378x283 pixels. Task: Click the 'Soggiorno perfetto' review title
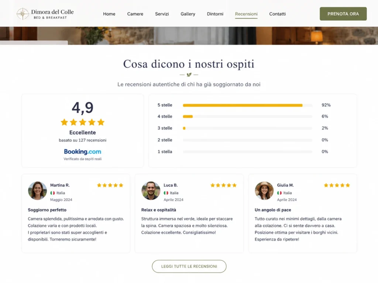click(47, 210)
